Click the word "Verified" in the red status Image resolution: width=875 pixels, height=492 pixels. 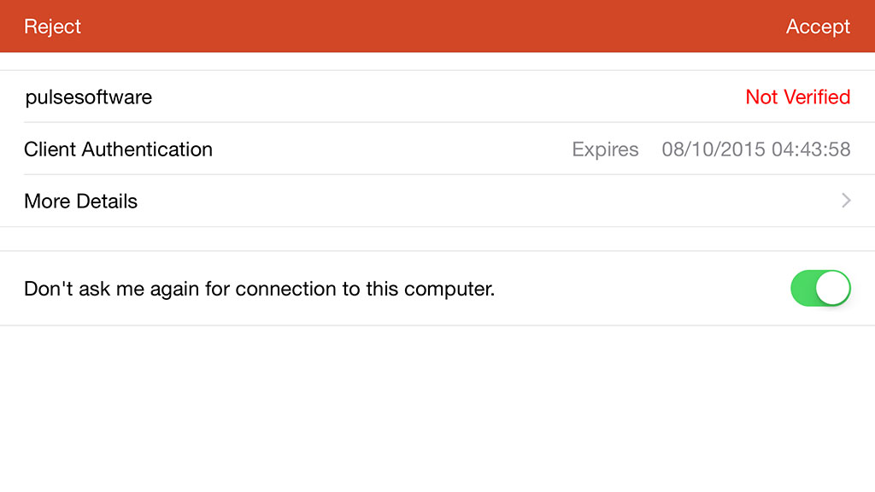(815, 97)
